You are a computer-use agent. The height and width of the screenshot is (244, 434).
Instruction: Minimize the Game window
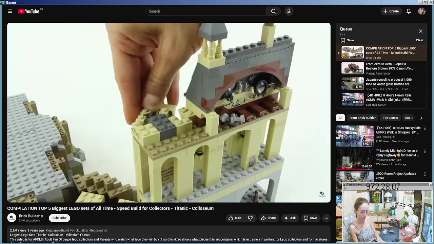(x=420, y=2)
